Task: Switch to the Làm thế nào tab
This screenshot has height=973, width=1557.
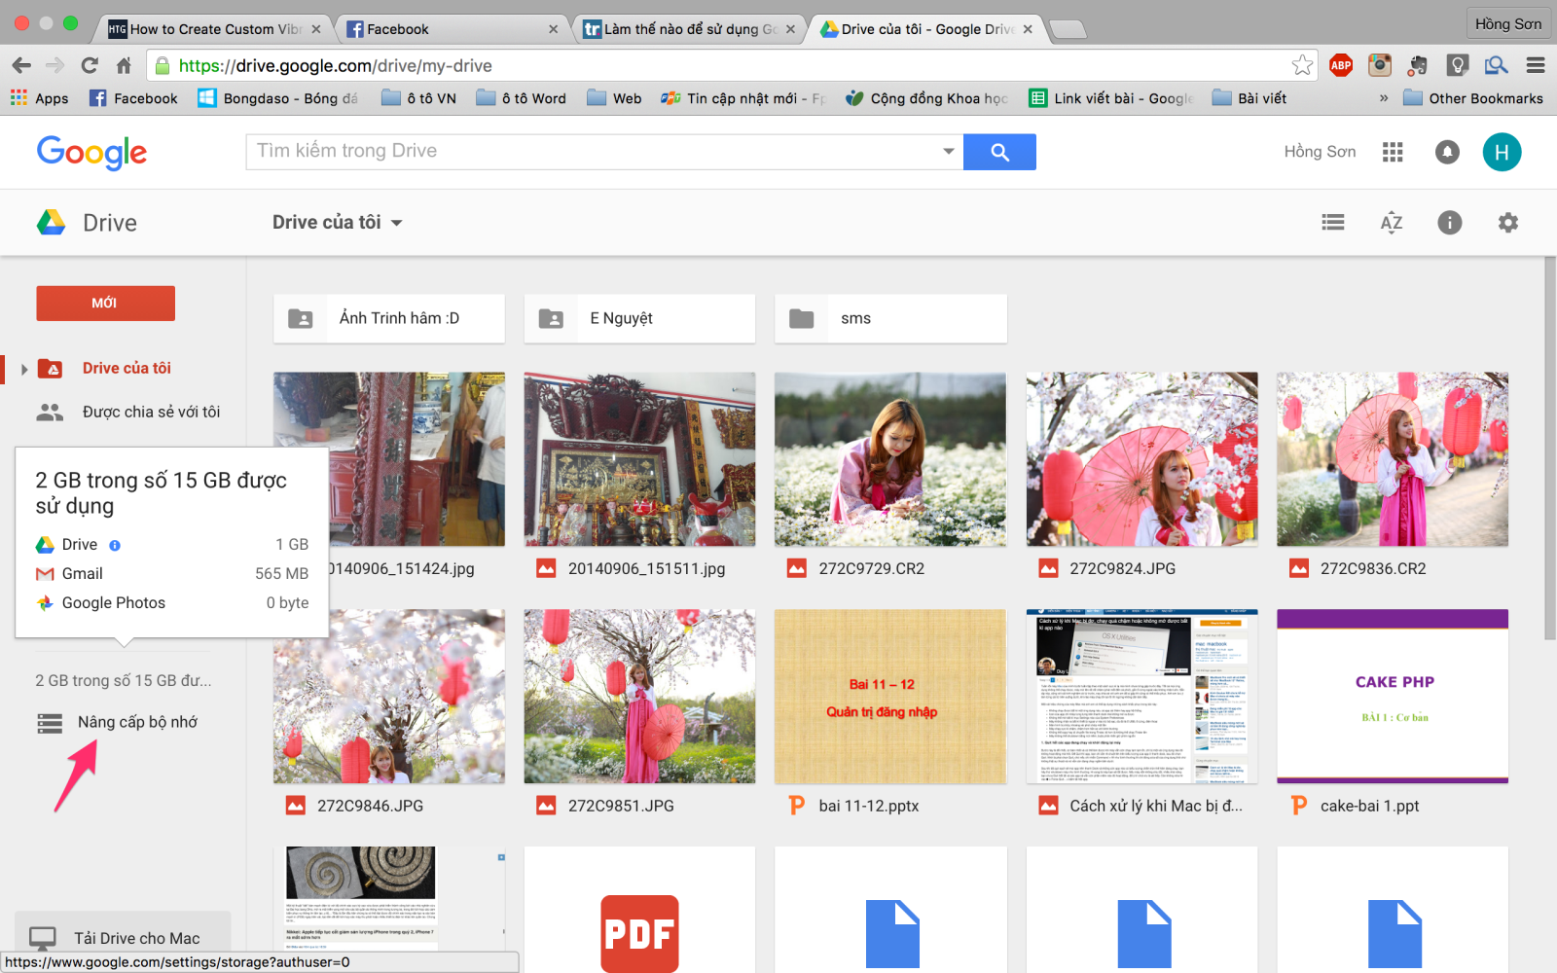Action: pos(681,28)
